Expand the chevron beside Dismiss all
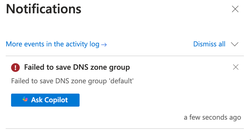 point(234,44)
